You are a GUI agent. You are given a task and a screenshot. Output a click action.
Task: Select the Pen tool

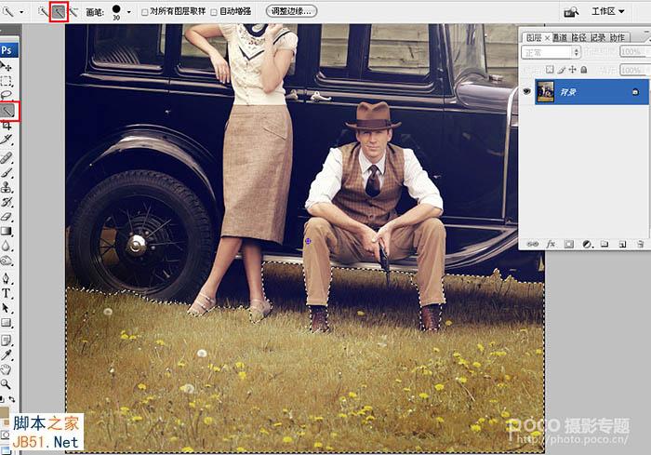tap(7, 278)
